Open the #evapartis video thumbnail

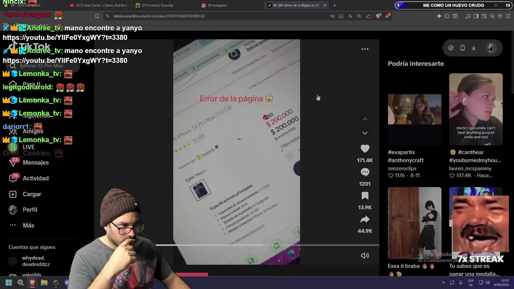[414, 109]
